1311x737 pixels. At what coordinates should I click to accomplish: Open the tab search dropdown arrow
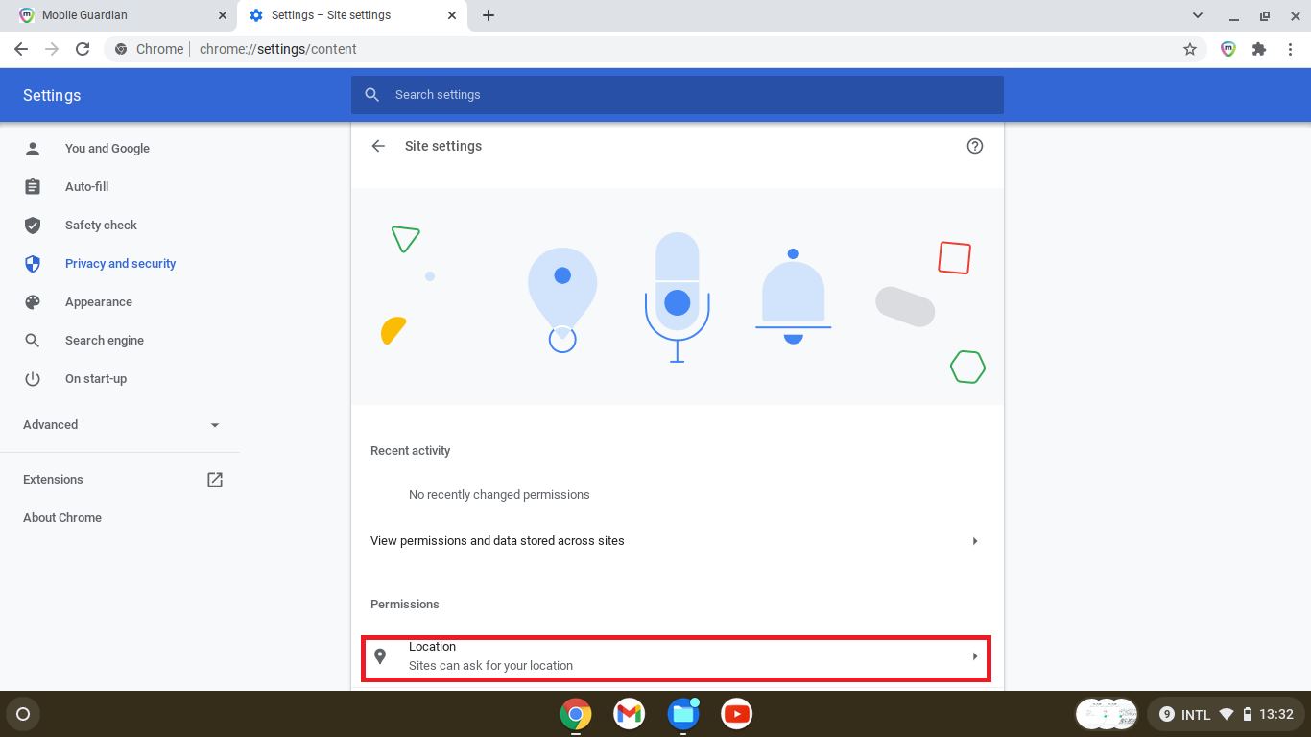pyautogui.click(x=1198, y=15)
